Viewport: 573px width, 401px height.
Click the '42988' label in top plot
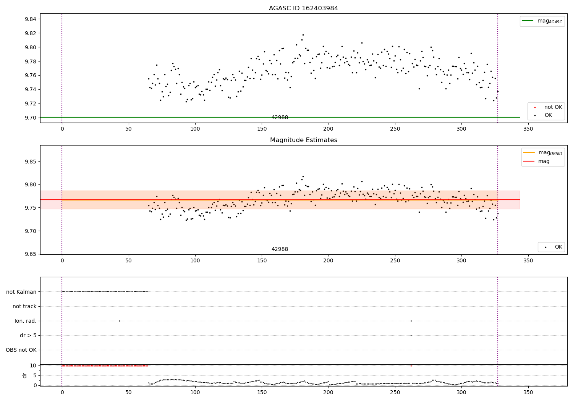point(280,118)
